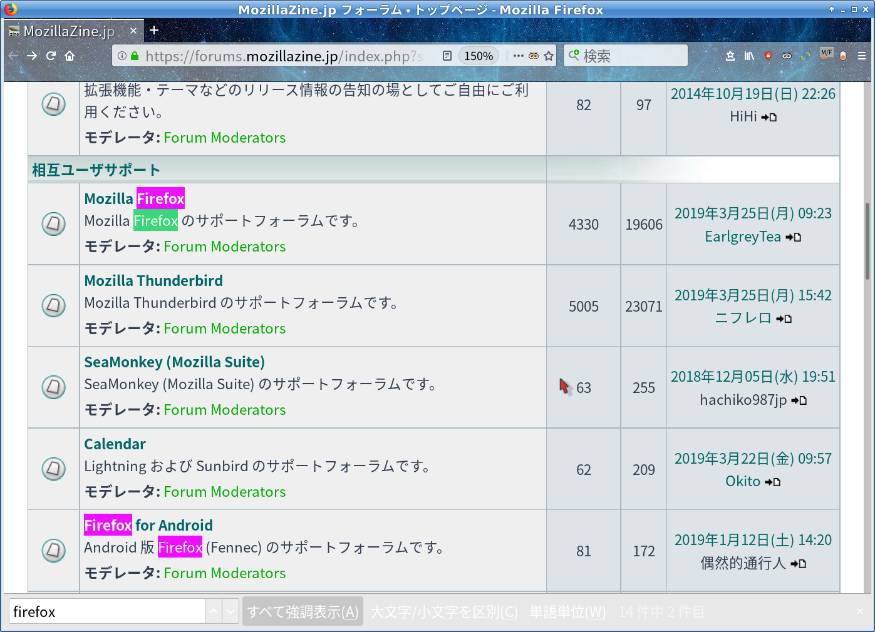875x632 pixels.
Task: View latest post icon next to ニフレロ
Action: [x=784, y=319]
